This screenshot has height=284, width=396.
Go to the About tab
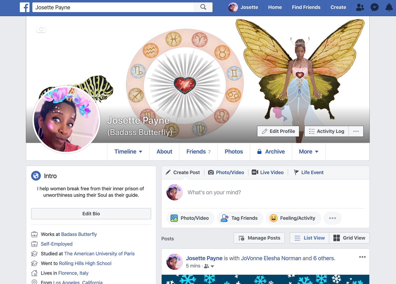[164, 152]
